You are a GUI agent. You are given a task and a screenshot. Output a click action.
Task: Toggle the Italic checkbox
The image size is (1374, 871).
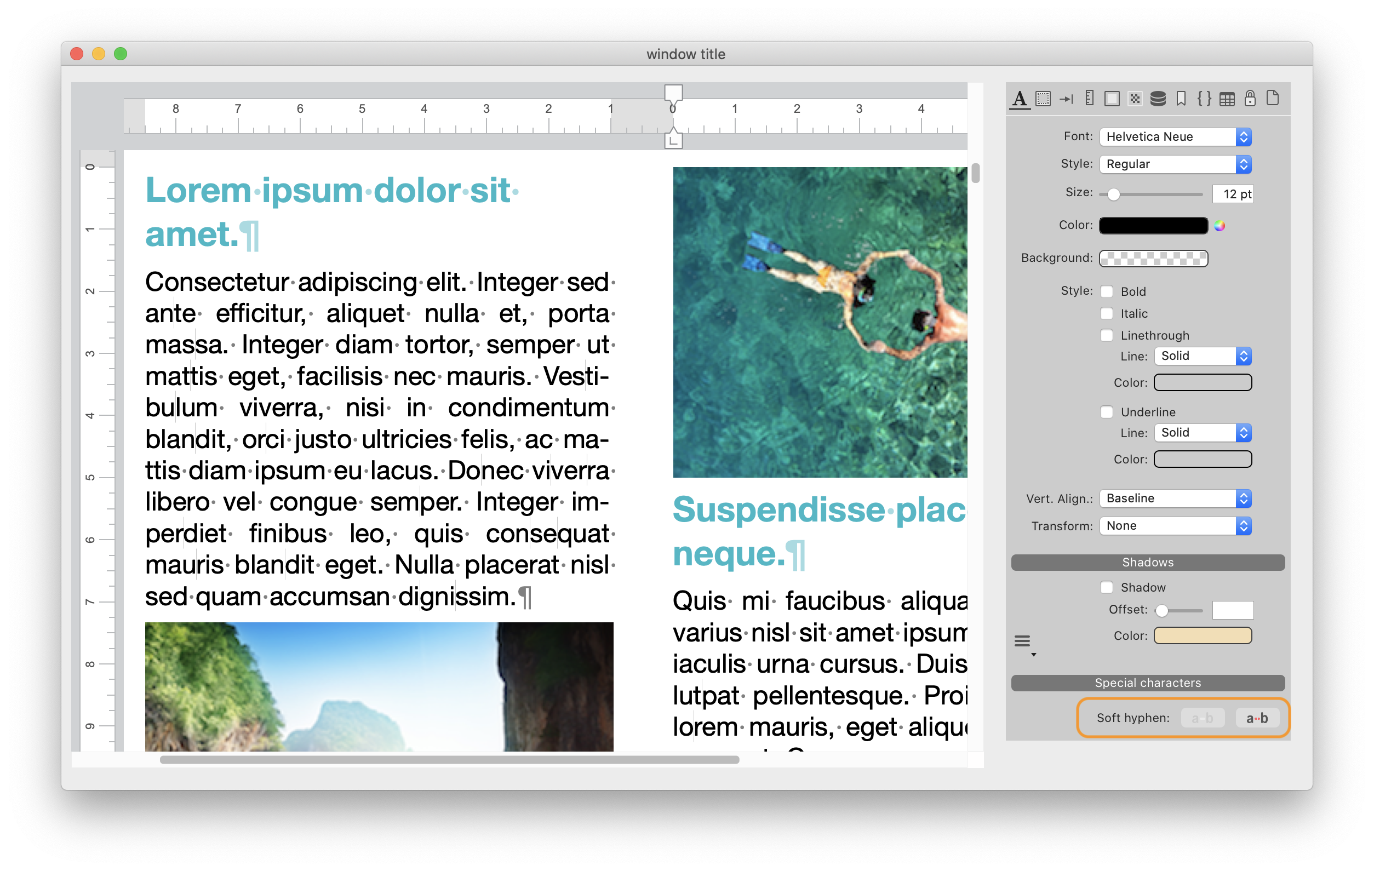coord(1107,314)
